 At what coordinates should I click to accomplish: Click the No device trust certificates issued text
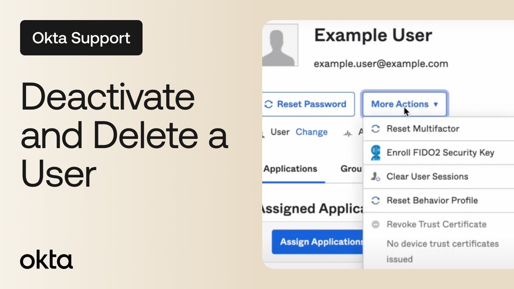coord(443,251)
